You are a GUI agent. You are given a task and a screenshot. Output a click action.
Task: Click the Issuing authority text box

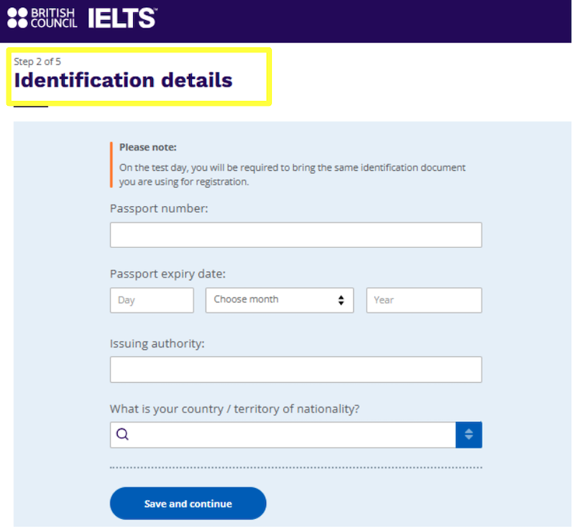[x=296, y=369]
